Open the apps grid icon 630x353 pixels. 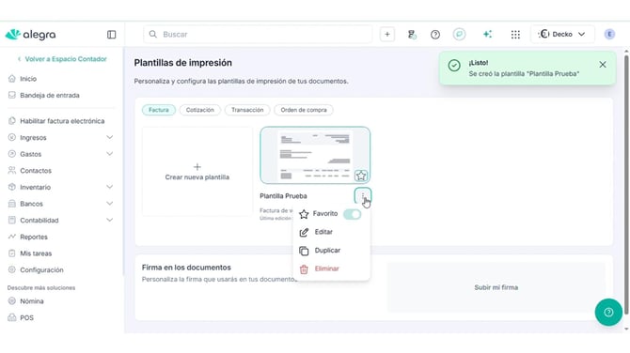coord(515,35)
